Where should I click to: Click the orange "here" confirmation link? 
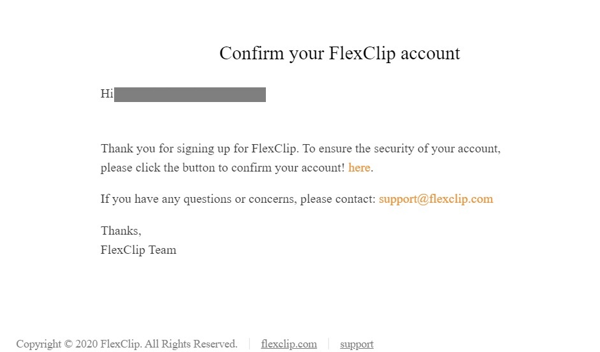click(x=359, y=168)
